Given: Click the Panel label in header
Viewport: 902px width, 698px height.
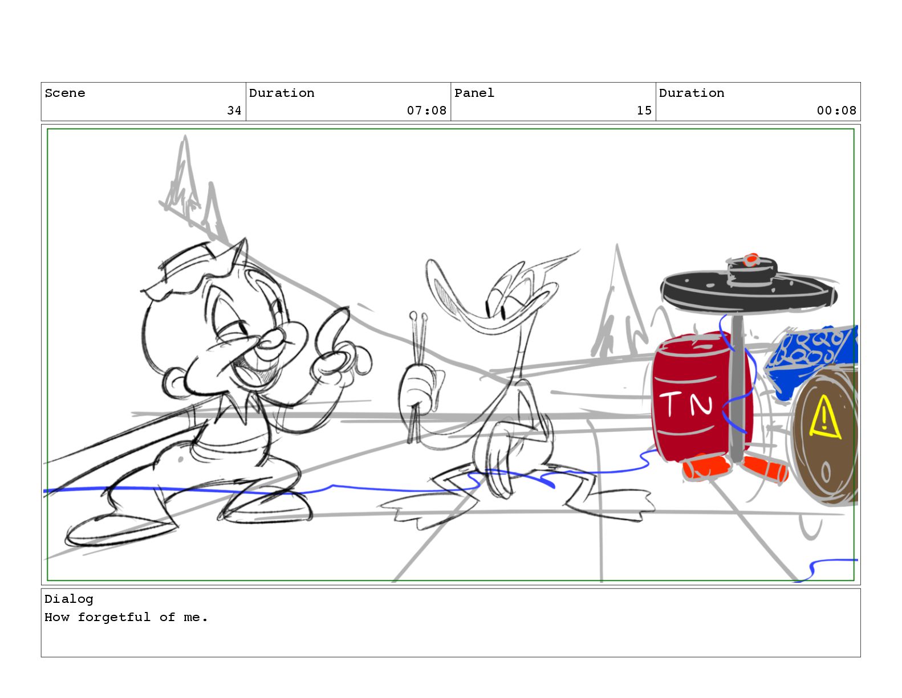Looking at the screenshot, I should 474,93.
